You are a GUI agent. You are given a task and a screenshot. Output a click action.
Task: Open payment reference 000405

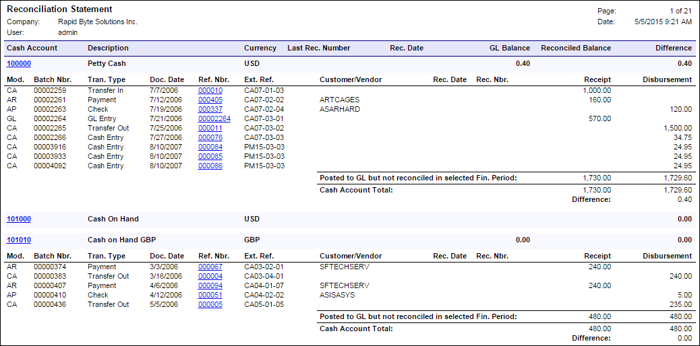(210, 100)
